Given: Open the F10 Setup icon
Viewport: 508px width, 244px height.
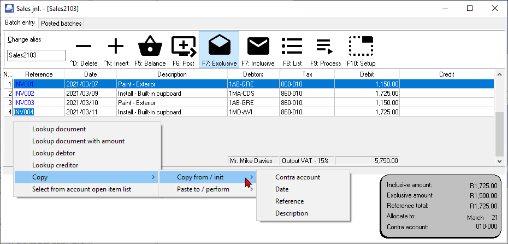Looking at the screenshot, I should click(x=361, y=46).
